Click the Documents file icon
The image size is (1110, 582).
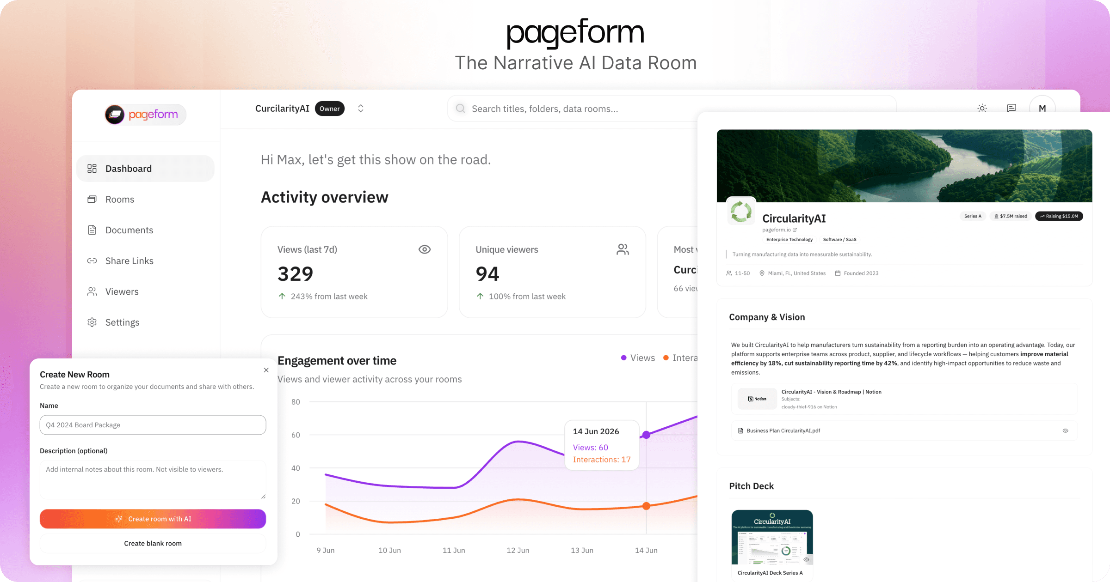tap(92, 230)
